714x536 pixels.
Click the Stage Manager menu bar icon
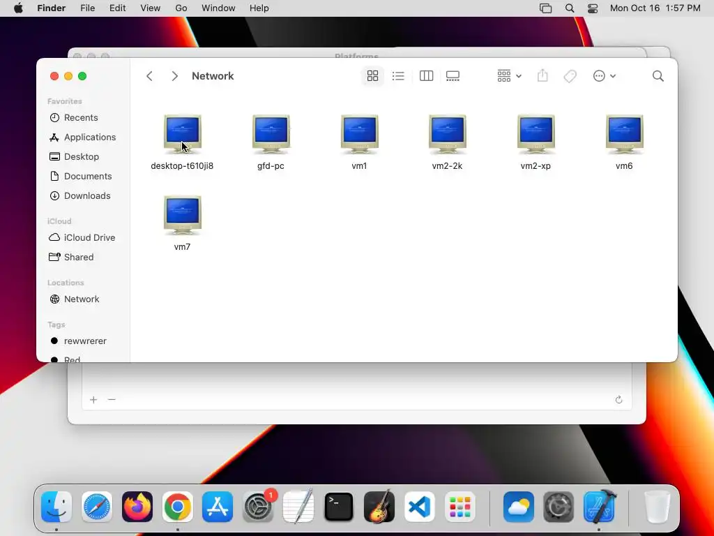(545, 8)
